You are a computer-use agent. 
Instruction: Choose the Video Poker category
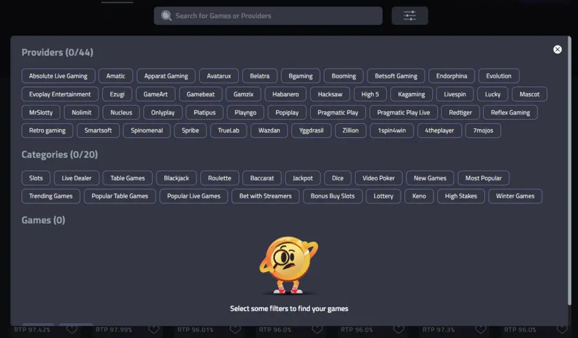(378, 178)
